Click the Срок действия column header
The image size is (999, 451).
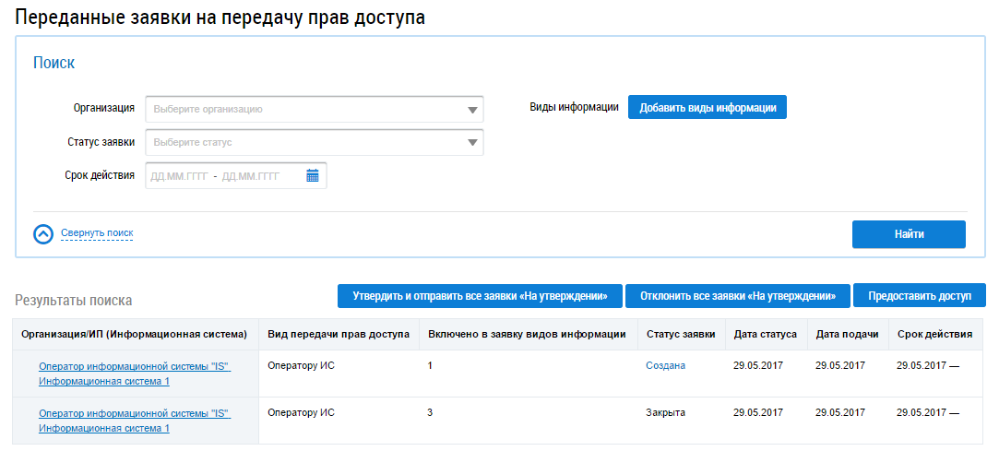pyautogui.click(x=934, y=334)
